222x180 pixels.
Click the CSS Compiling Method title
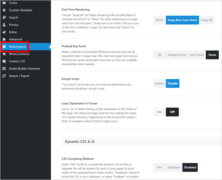(x=77, y=159)
